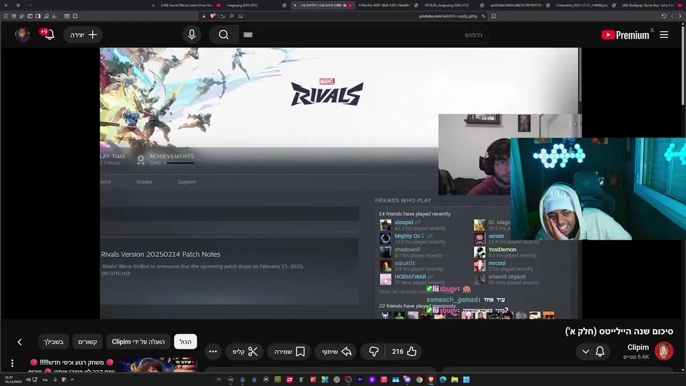The image size is (686, 386).
Task: Open Premiere Pro from the taskbar
Action: 361,380
